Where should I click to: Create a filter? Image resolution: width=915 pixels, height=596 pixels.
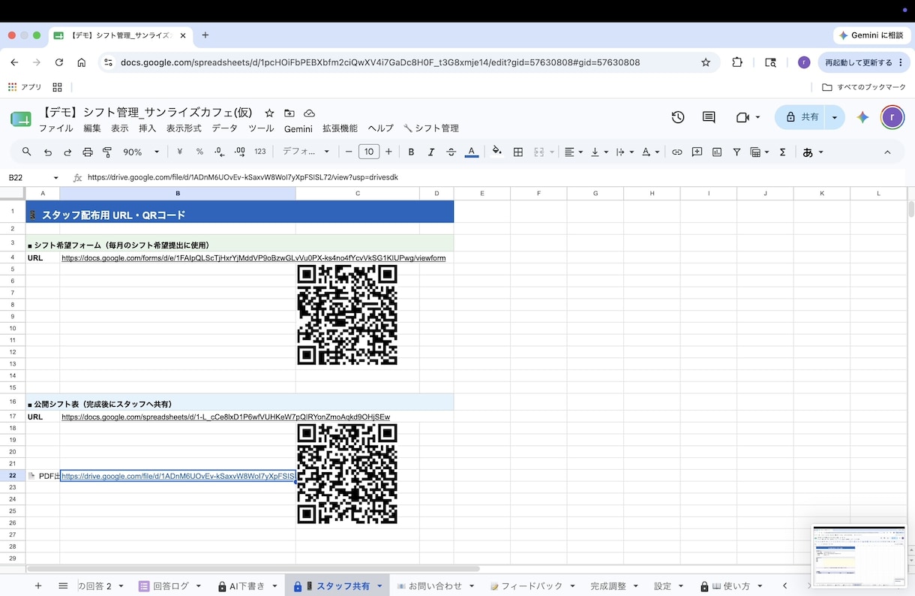coord(736,152)
